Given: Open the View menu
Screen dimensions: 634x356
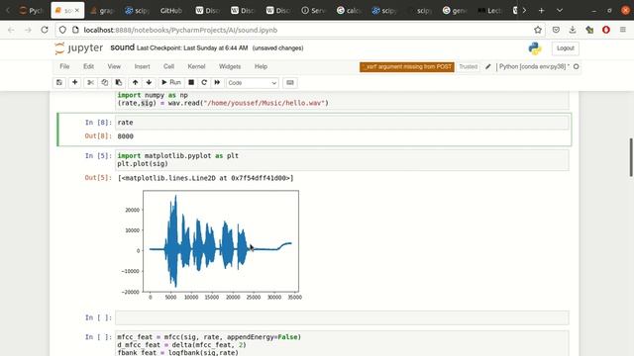Looking at the screenshot, I should coord(114,66).
